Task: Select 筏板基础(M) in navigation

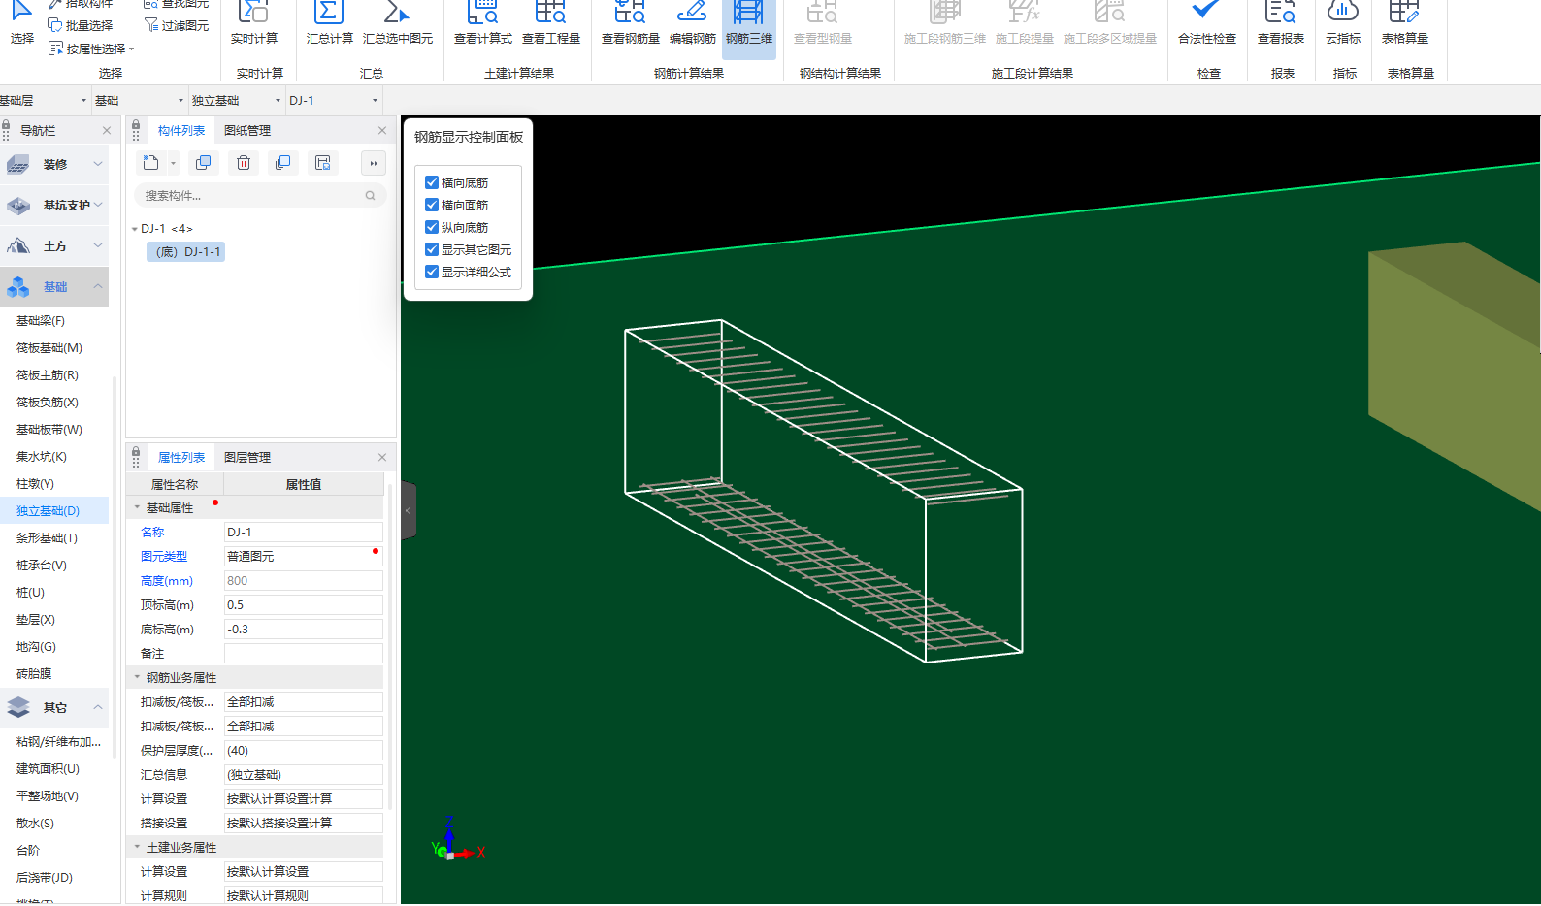Action: click(x=49, y=348)
